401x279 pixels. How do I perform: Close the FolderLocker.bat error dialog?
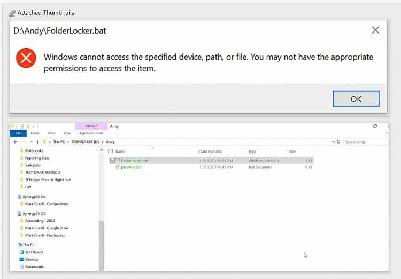[375, 30]
